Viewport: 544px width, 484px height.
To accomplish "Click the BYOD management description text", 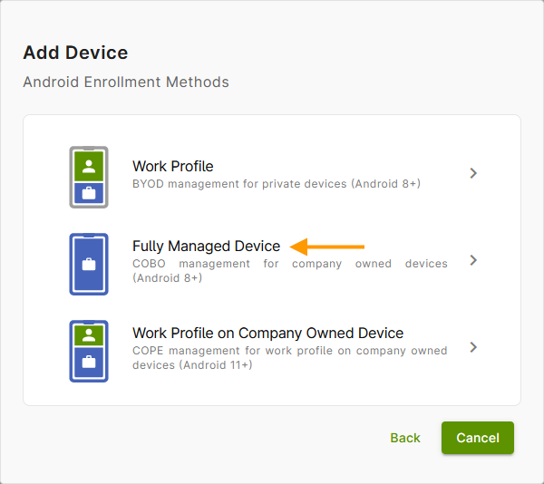I will [x=277, y=184].
